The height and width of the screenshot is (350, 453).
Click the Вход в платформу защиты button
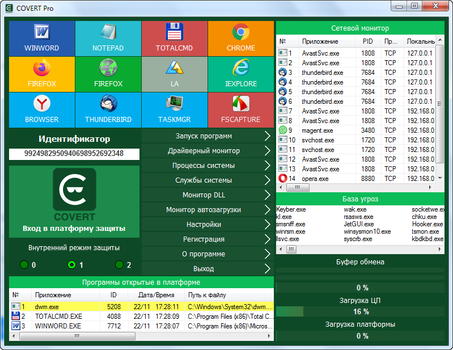(74, 201)
